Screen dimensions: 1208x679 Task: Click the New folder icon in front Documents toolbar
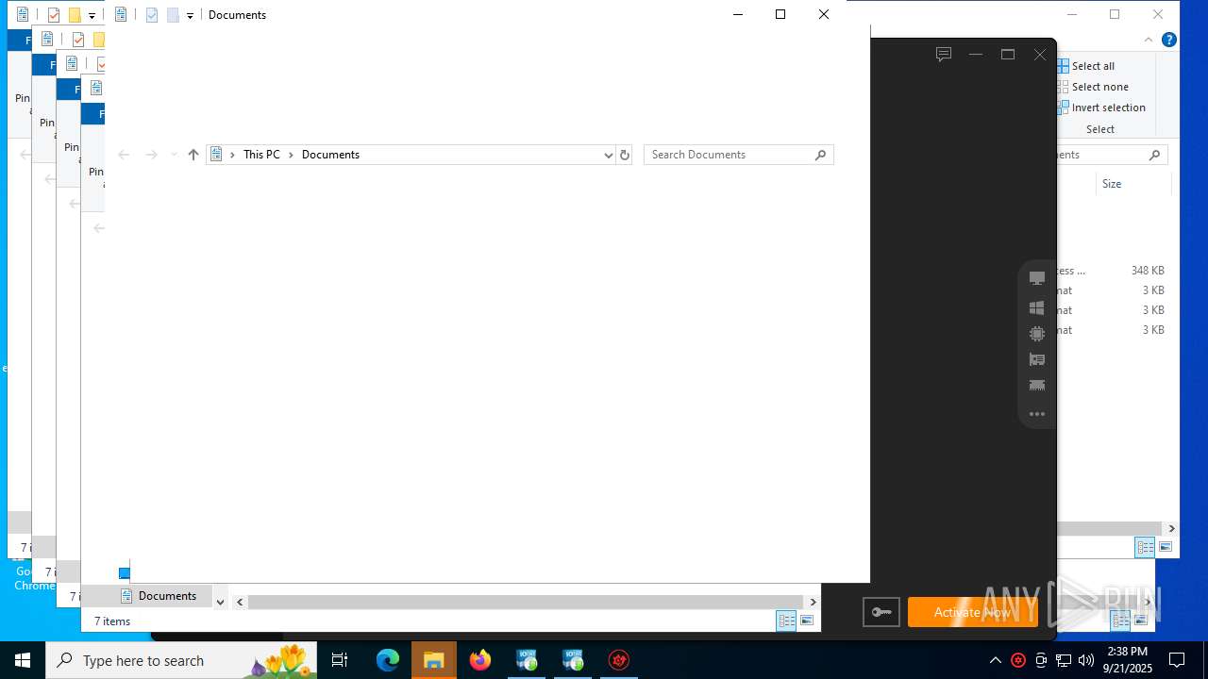tap(173, 15)
